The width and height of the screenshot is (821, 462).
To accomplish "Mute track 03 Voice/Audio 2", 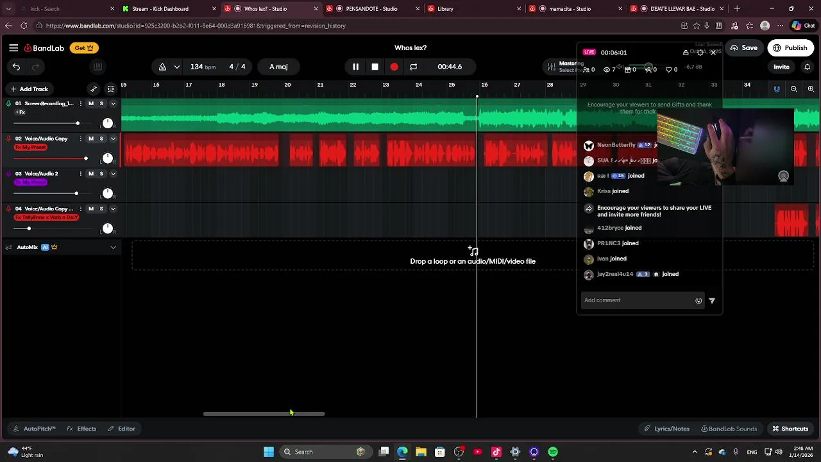I will point(90,174).
